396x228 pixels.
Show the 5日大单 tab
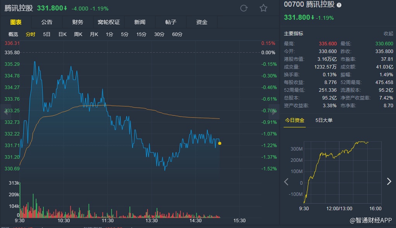tap(324, 120)
